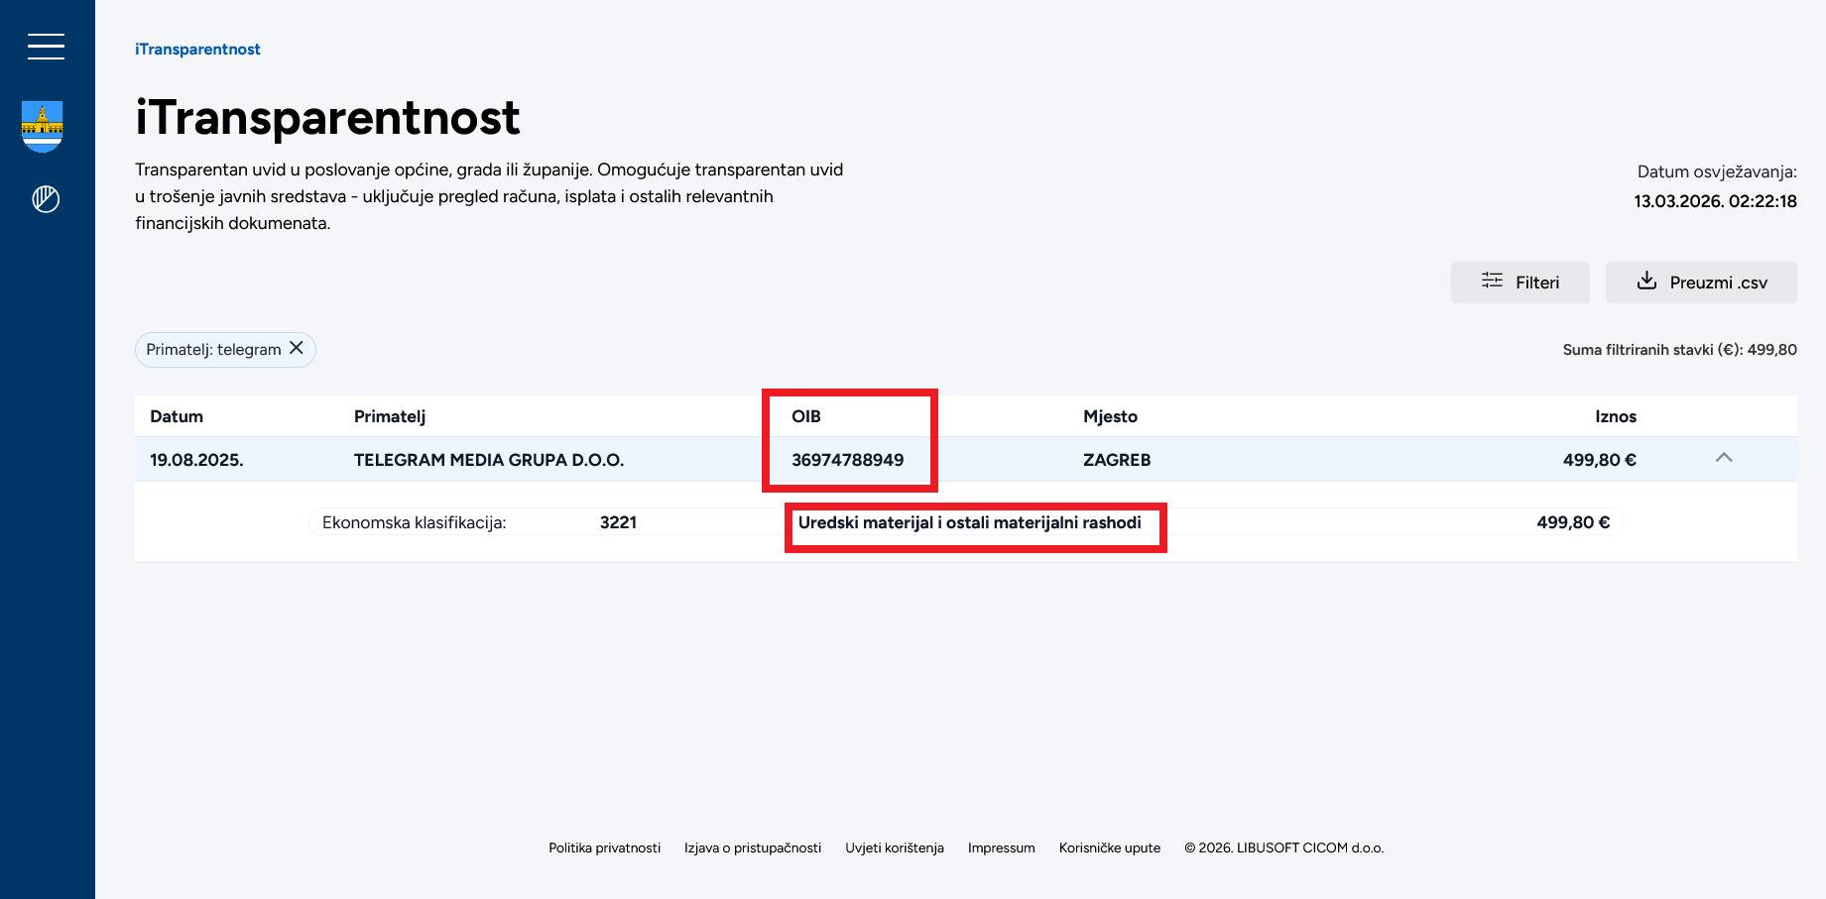Select the date 19.08.2025. cell

click(x=196, y=460)
